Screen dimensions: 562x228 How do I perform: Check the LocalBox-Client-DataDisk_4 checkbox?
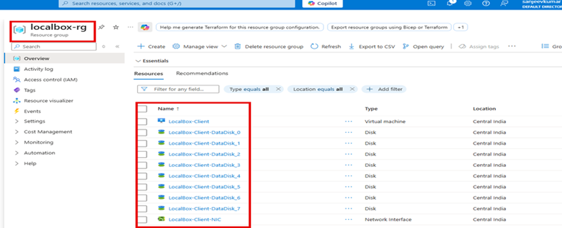(142, 176)
